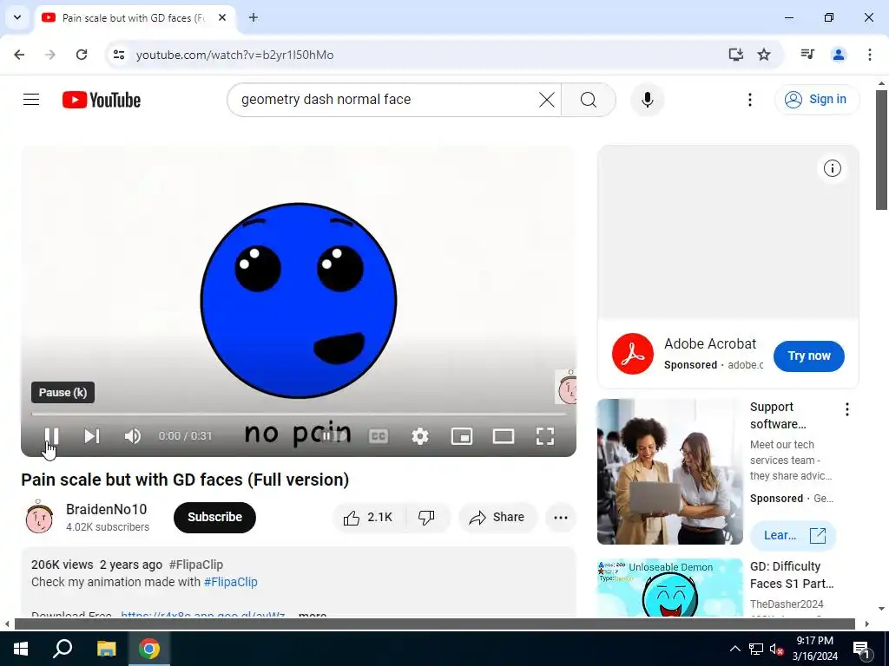Click the browser address bar URL
889x666 pixels.
[x=234, y=55]
